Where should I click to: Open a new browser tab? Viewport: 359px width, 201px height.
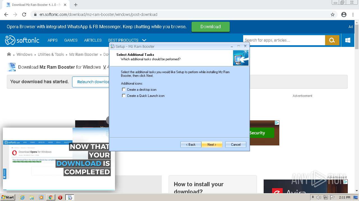(76, 5)
